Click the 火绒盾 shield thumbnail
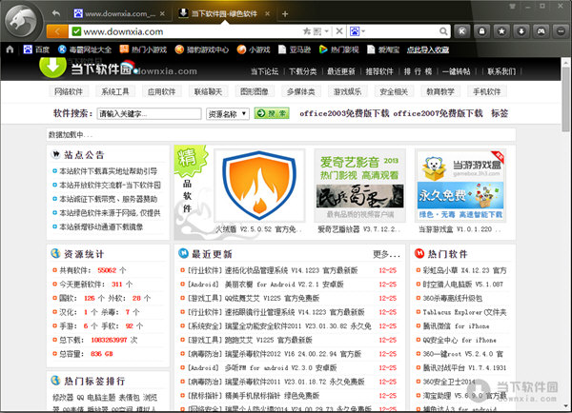Image resolution: width=572 pixels, height=413 pixels. pos(259,186)
